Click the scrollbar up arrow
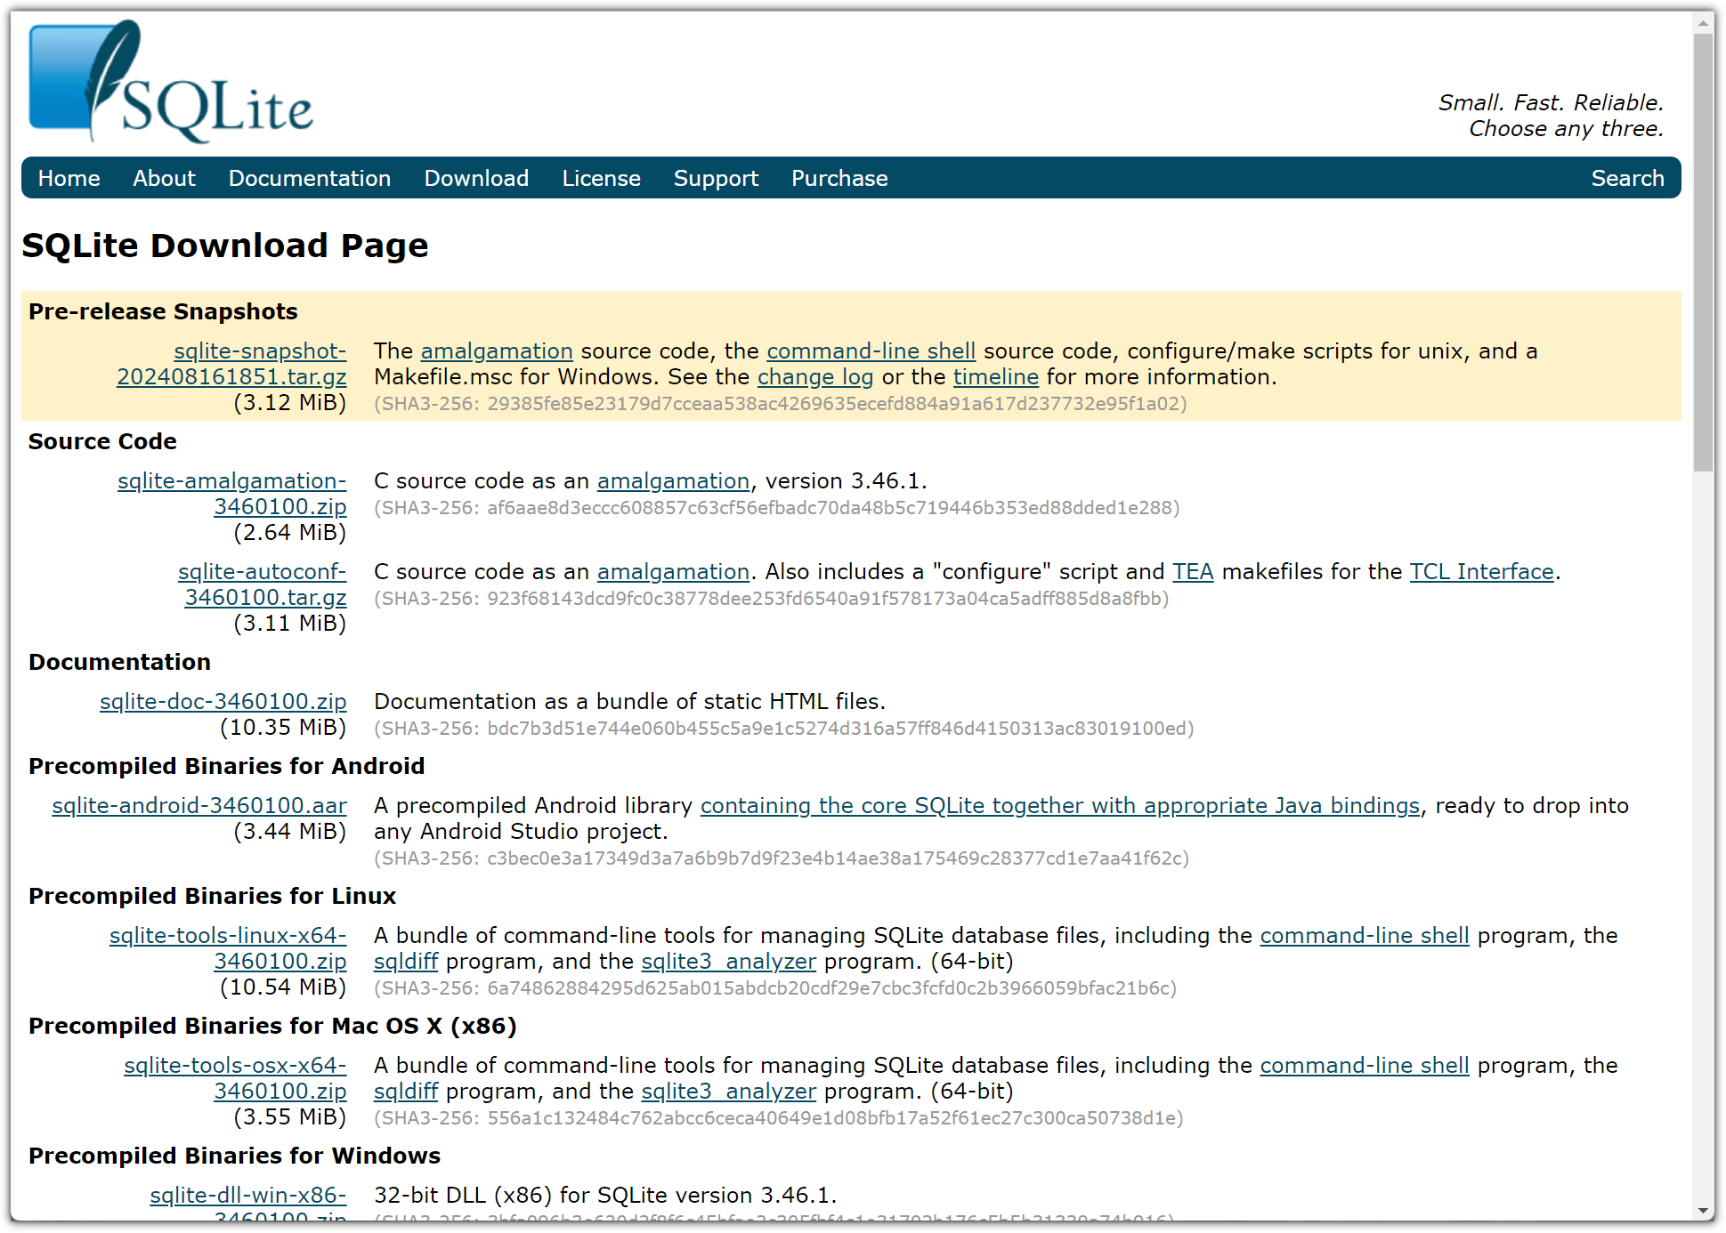The image size is (1726, 1233). tap(1703, 24)
